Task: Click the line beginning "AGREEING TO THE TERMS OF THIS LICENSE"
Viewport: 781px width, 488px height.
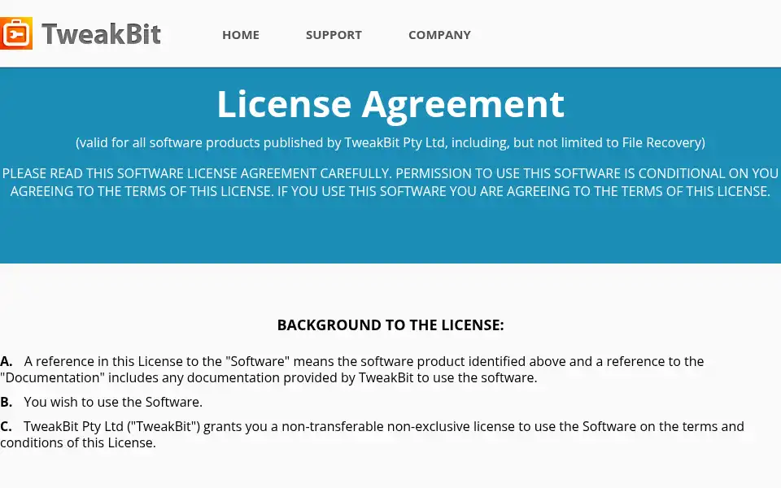Action: click(x=390, y=191)
